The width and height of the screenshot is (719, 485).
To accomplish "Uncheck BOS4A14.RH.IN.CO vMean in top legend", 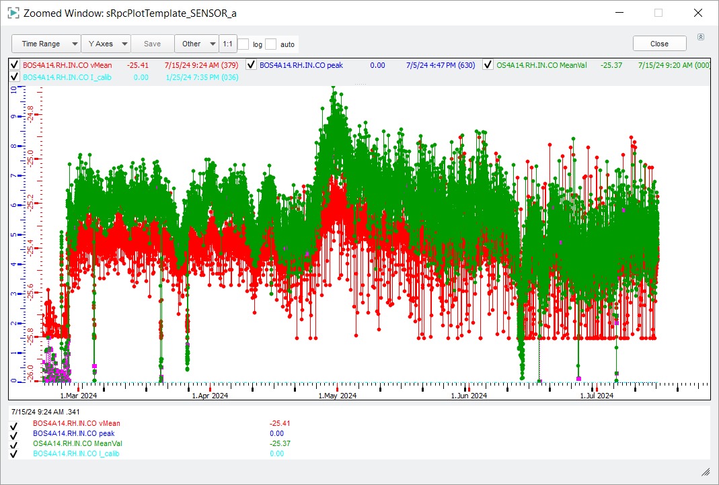I will pyautogui.click(x=15, y=65).
